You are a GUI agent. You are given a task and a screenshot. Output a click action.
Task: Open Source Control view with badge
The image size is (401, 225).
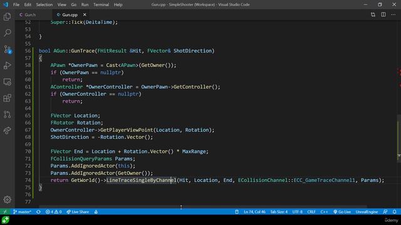(7, 49)
